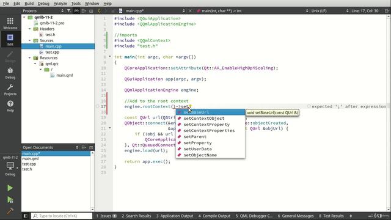The image size is (391, 220).
Task: Open the output panes menu arrows
Action: pos(351,216)
